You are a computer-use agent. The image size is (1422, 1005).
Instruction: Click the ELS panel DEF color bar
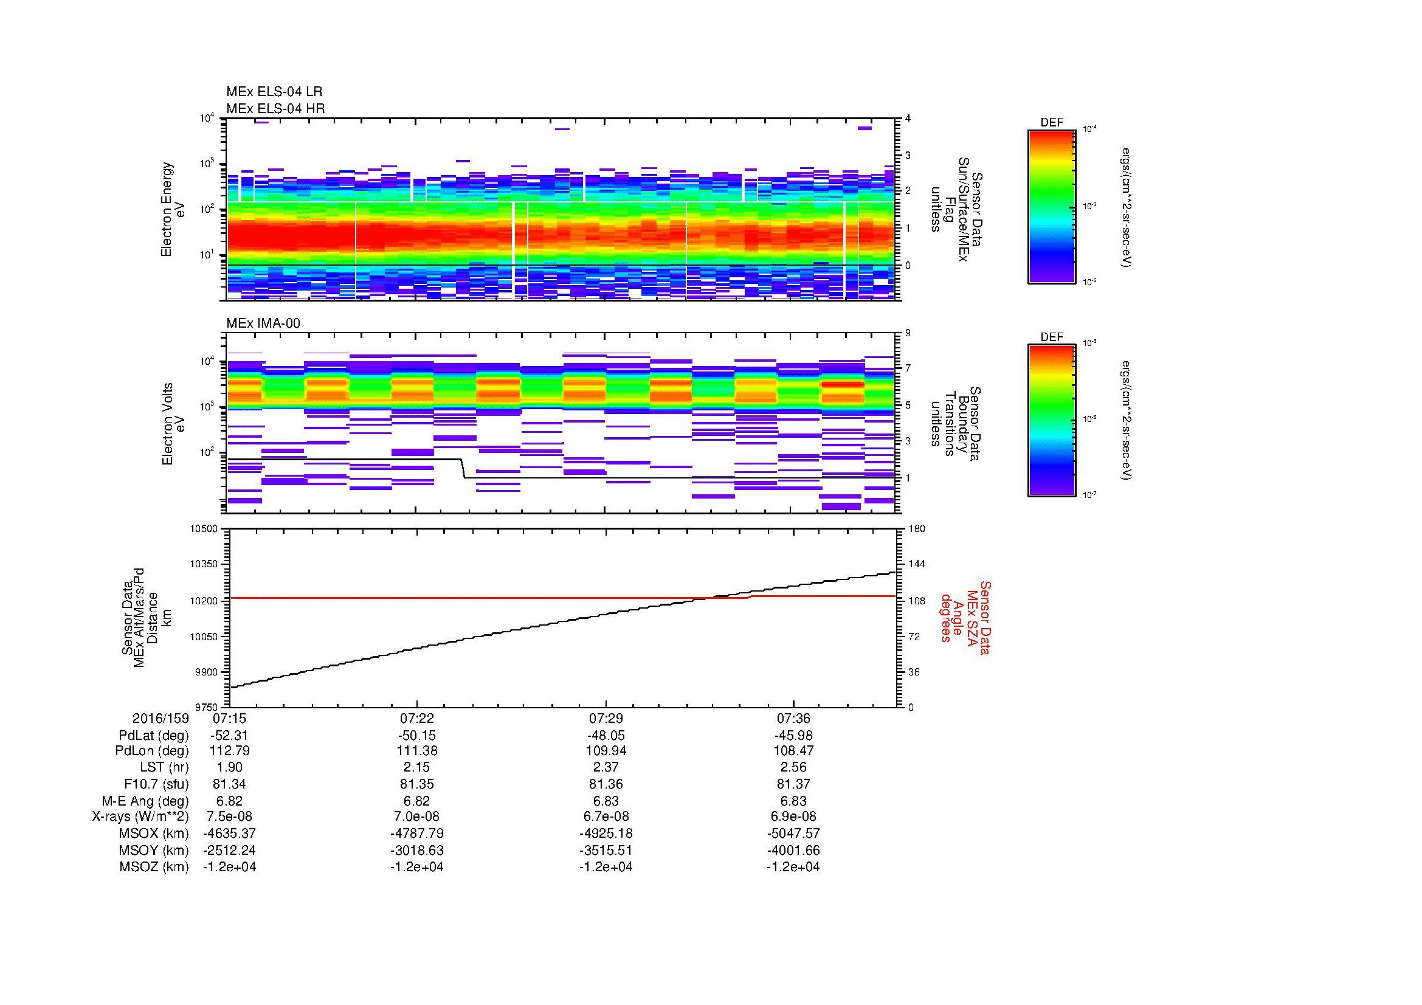tap(1052, 206)
